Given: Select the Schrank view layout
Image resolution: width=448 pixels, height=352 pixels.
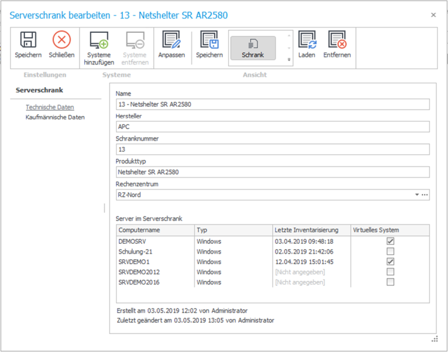Looking at the screenshot, I should 253,48.
